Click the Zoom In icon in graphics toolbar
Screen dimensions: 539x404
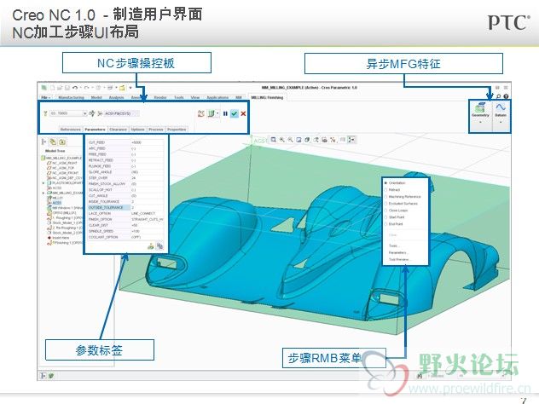pos(282,140)
